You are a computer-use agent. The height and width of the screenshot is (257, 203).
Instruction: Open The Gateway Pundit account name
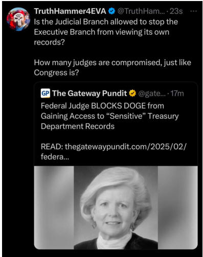[89, 93]
